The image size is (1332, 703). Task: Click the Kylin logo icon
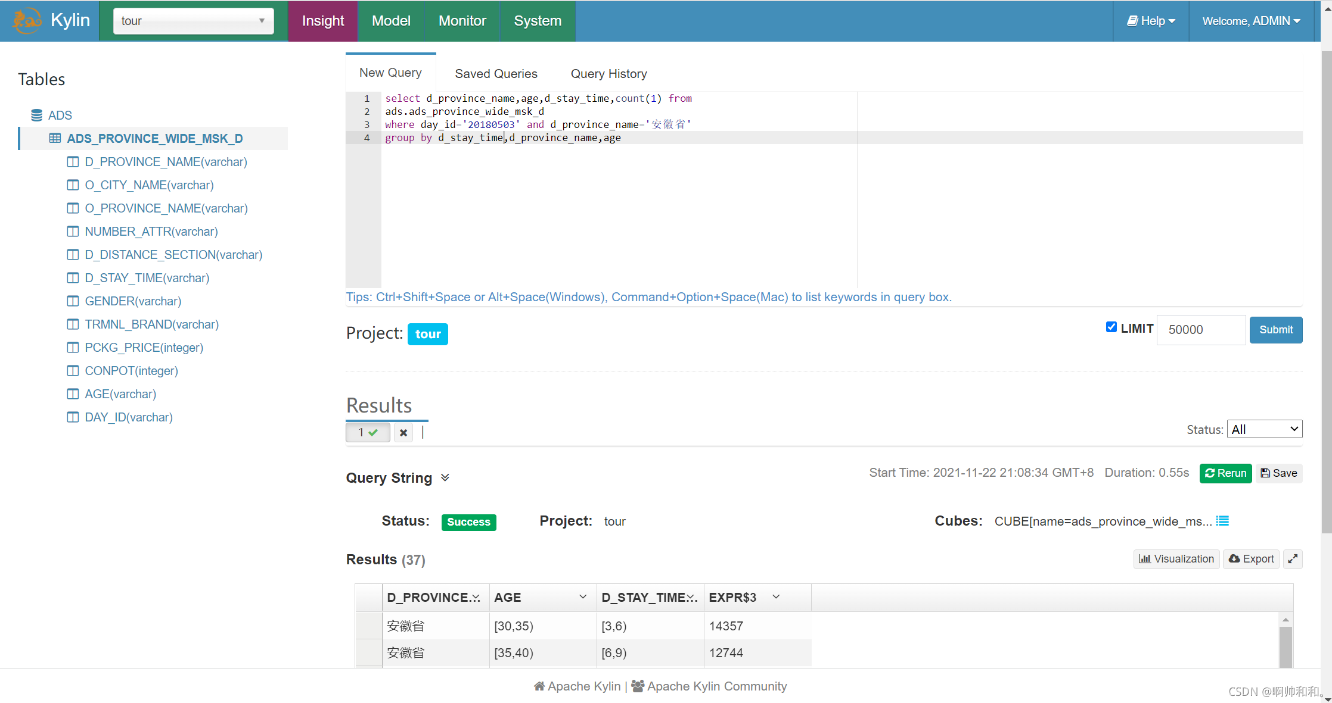pyautogui.click(x=27, y=21)
